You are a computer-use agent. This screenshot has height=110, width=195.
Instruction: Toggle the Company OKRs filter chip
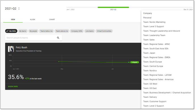(x=77, y=31)
